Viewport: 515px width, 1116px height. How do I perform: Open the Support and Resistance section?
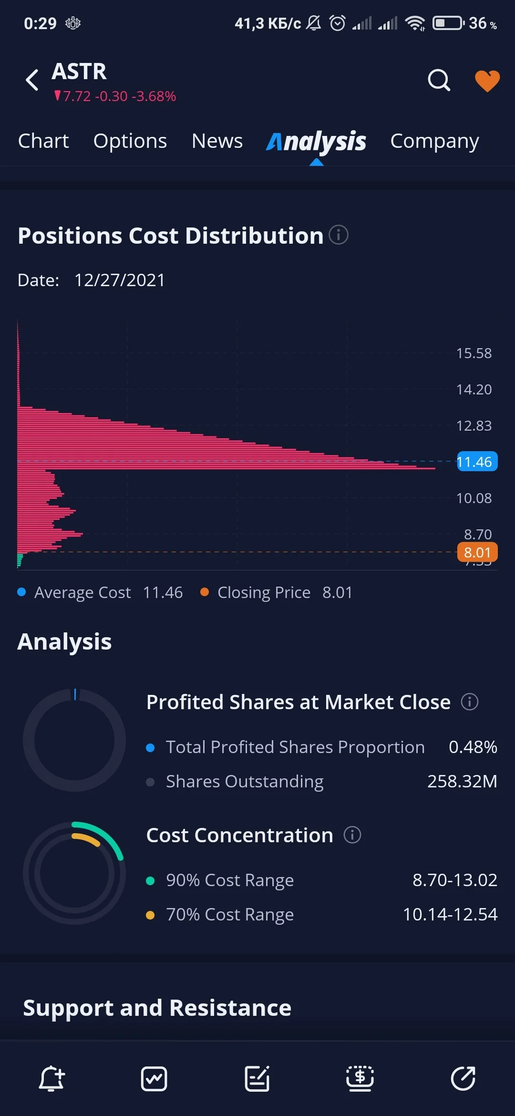coord(157,1007)
